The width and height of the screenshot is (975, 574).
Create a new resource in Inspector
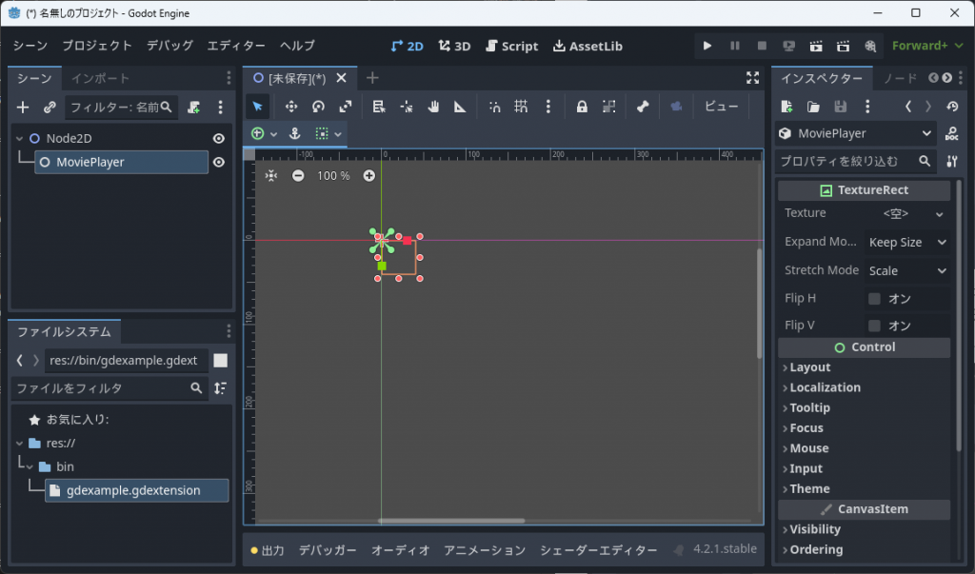(x=786, y=107)
